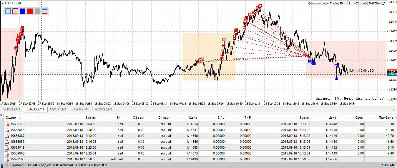The image size is (397, 168).
Task: Select profit value 18.30
Action: tap(390, 124)
